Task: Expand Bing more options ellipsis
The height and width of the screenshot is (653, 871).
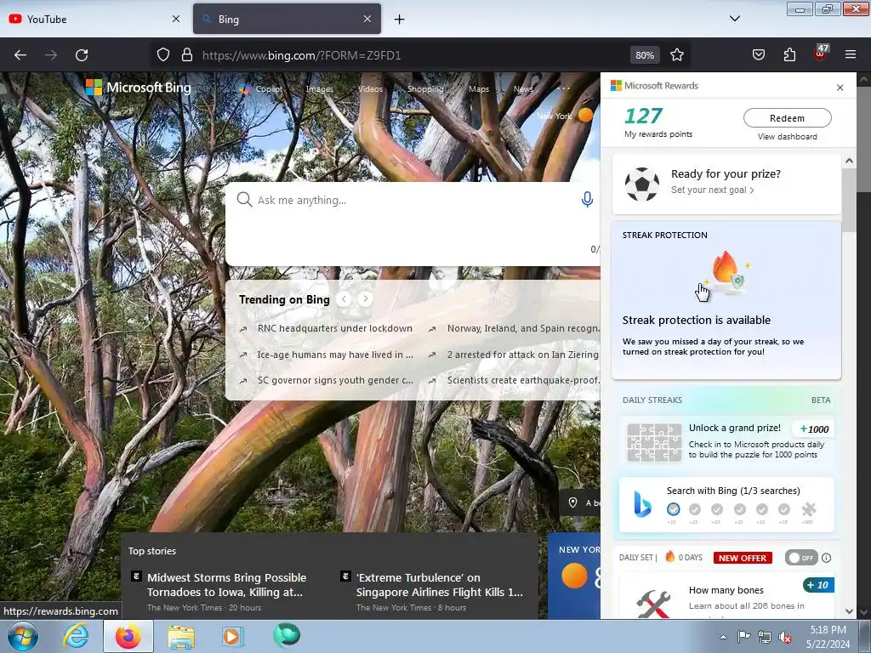Action: pyautogui.click(x=563, y=88)
